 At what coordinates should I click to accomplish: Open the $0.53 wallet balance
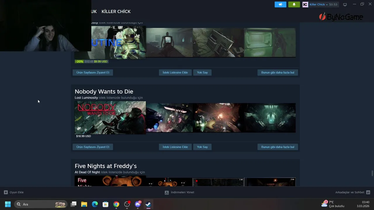[333, 4]
